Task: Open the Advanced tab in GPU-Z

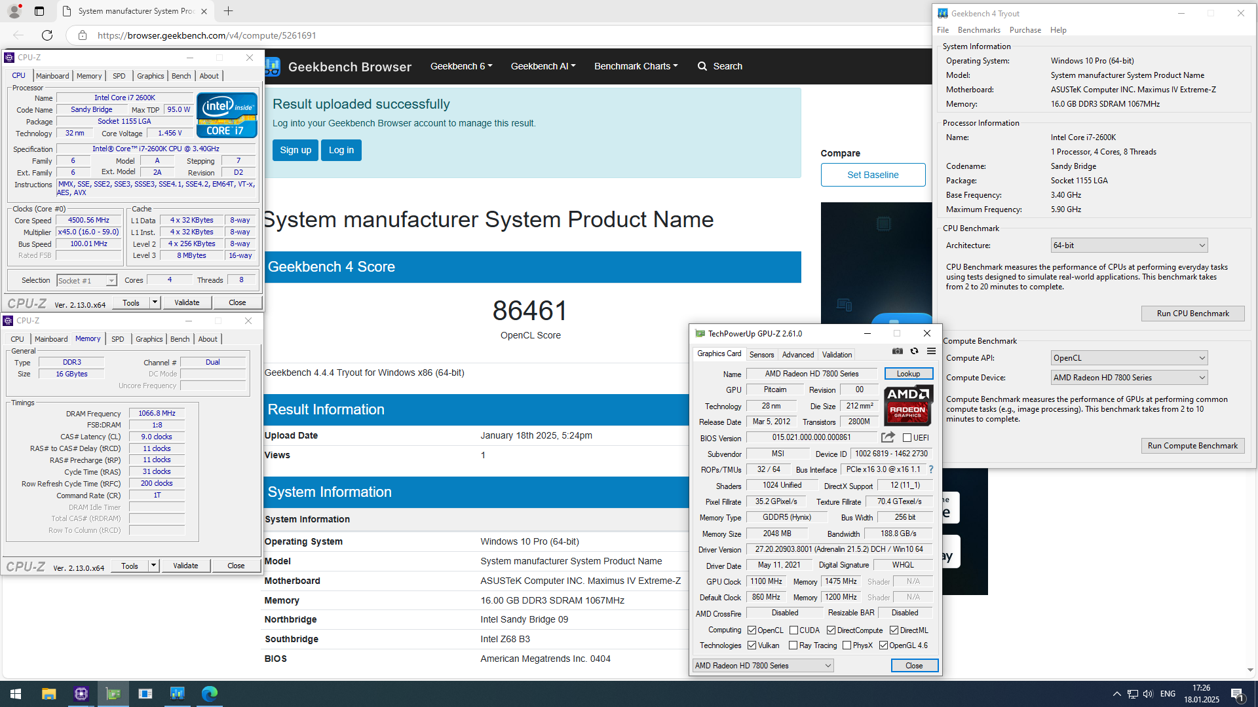Action: click(798, 355)
